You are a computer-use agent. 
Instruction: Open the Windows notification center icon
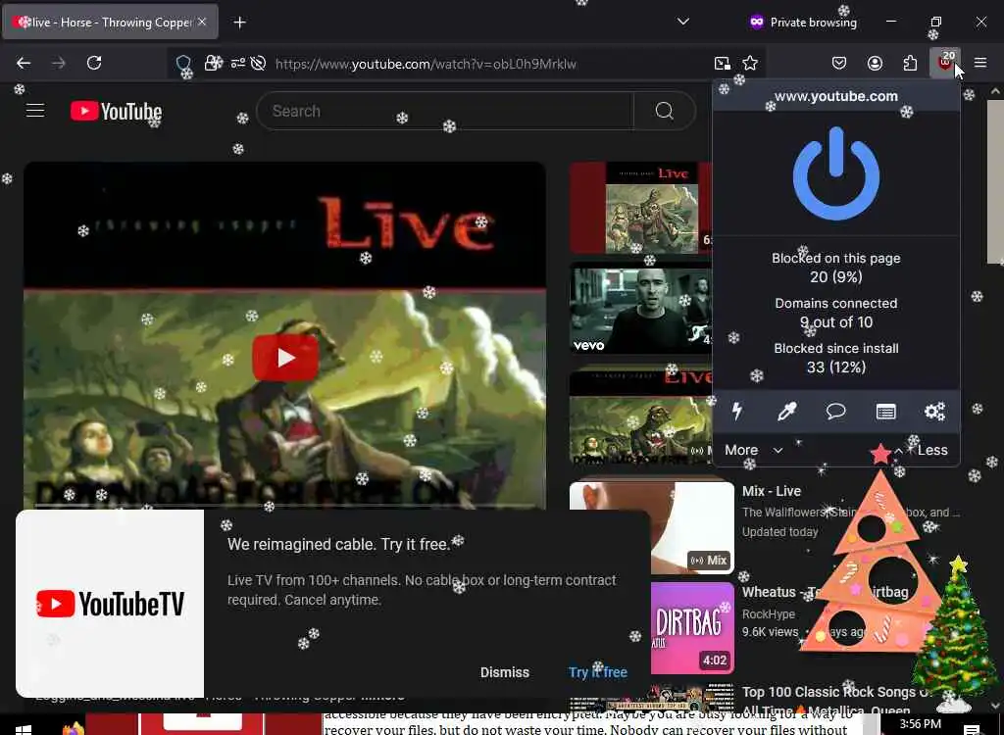click(x=972, y=729)
